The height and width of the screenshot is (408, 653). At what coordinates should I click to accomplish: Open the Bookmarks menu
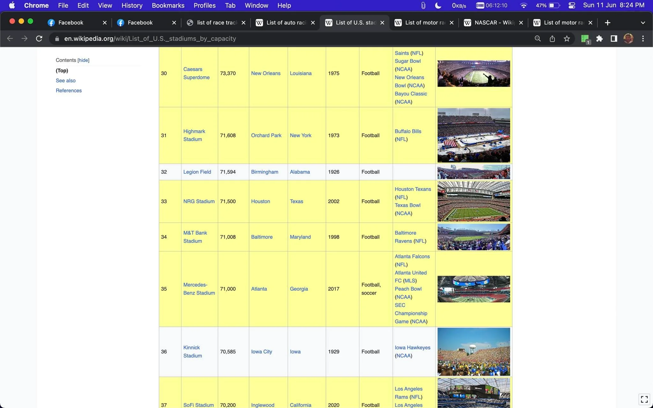(x=168, y=5)
